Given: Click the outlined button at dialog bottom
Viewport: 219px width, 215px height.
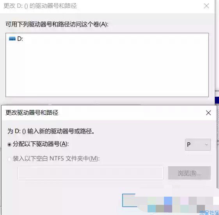Looking at the screenshot, I should click(x=129, y=200).
